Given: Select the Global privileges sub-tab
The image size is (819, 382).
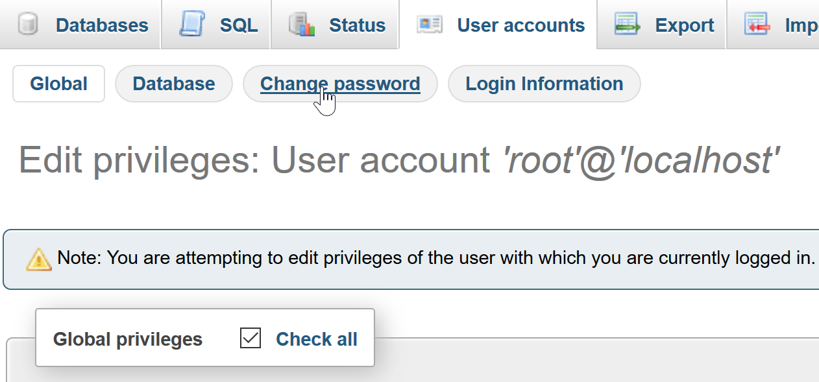Looking at the screenshot, I should (x=58, y=84).
